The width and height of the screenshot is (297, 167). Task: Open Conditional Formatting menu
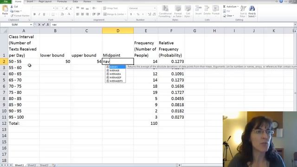[165, 11]
